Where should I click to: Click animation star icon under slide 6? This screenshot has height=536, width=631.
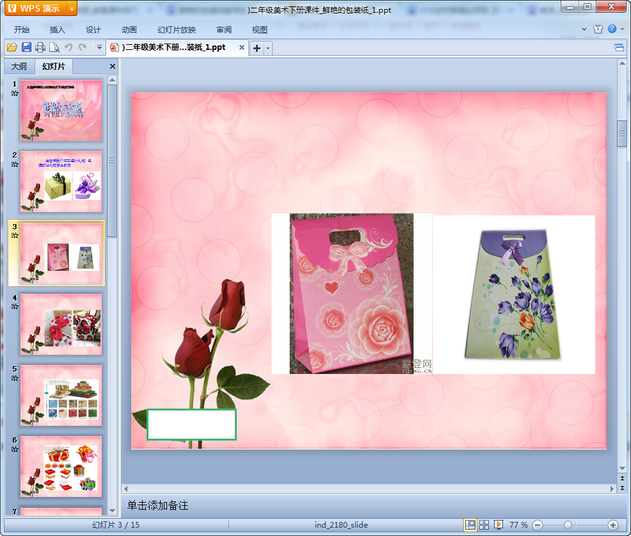[15, 449]
